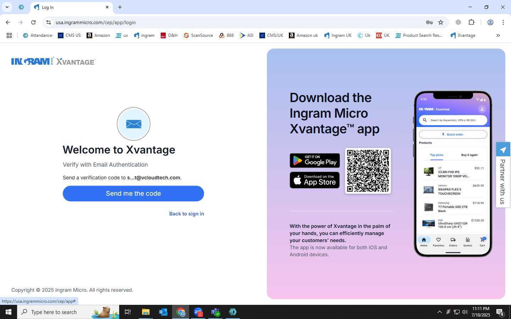
Task: Open the ASI bookmark
Action: point(246,35)
